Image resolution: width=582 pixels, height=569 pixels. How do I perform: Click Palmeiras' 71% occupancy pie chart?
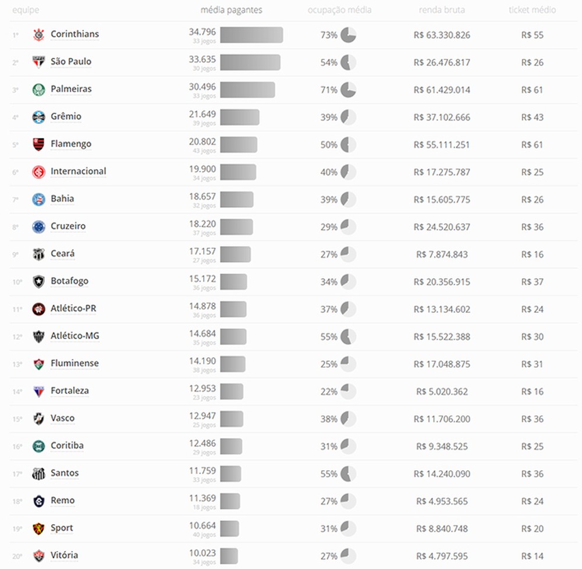(x=348, y=90)
